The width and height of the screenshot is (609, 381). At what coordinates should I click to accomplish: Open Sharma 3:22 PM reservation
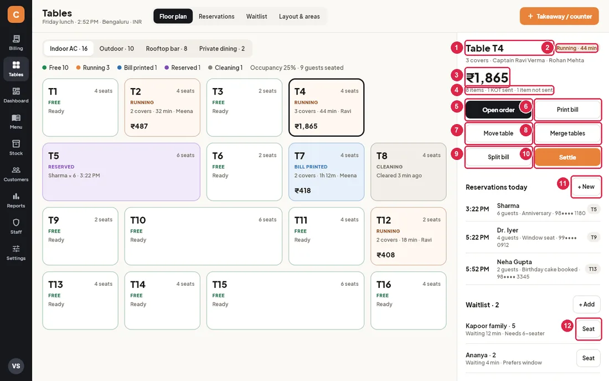pos(533,209)
